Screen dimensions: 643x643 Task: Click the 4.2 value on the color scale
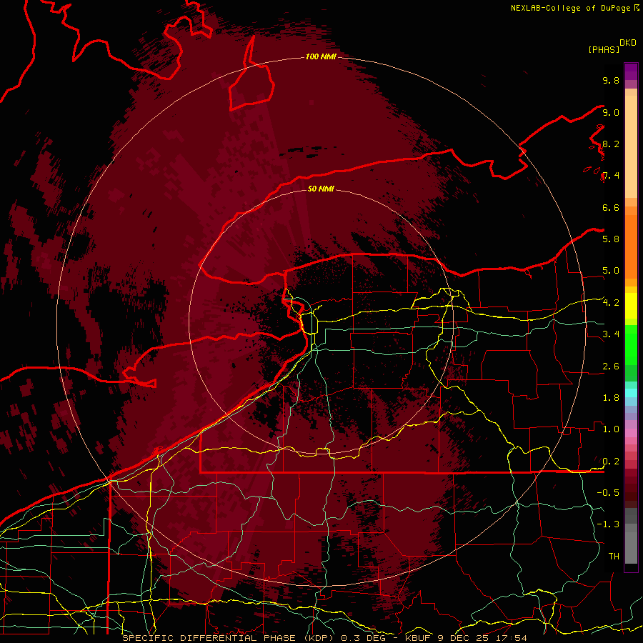pos(611,303)
